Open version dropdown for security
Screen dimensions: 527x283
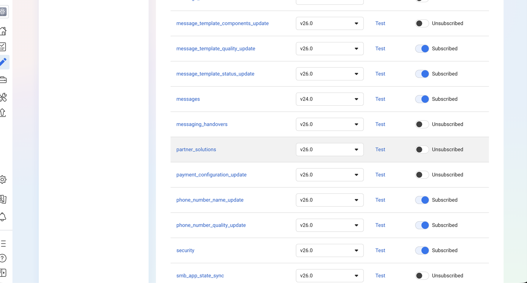coord(330,250)
